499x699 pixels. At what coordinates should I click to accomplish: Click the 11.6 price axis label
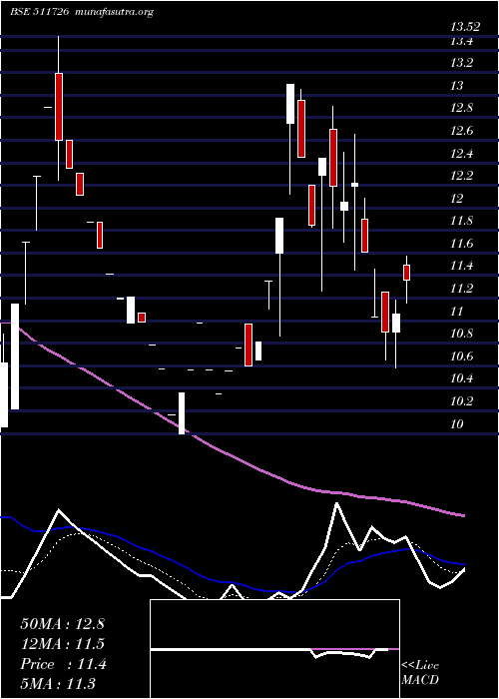click(461, 244)
